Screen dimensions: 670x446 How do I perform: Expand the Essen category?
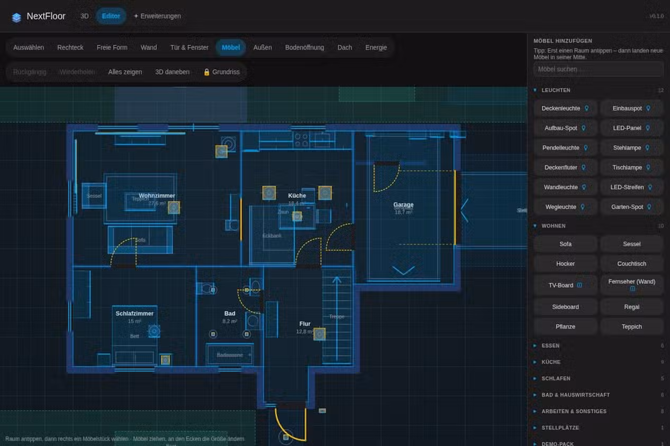coord(598,346)
